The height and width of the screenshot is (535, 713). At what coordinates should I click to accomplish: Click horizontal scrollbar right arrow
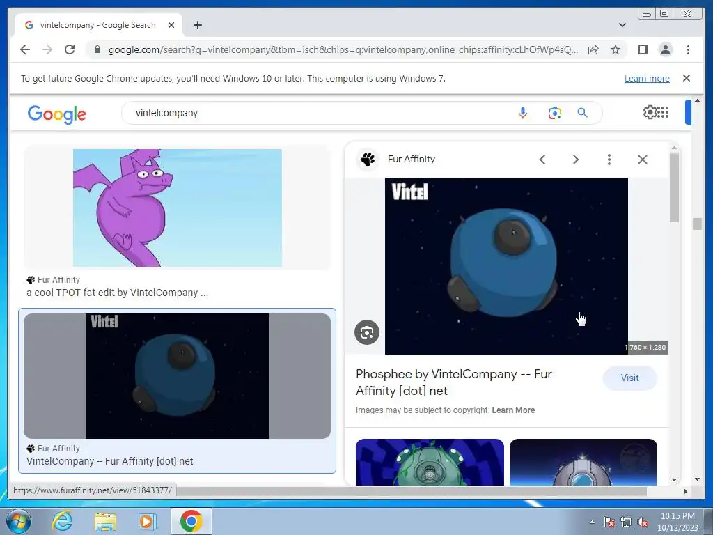click(x=686, y=491)
